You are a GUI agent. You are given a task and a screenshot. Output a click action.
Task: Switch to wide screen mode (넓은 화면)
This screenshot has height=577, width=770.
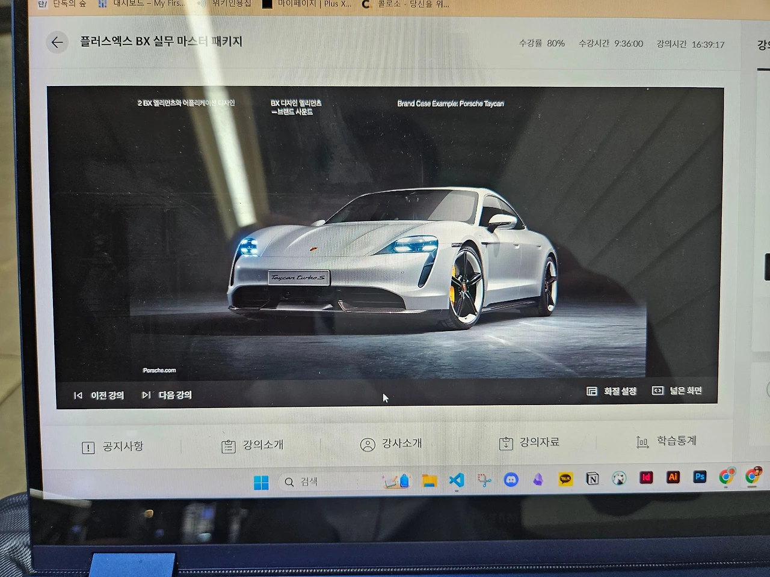[x=677, y=391]
